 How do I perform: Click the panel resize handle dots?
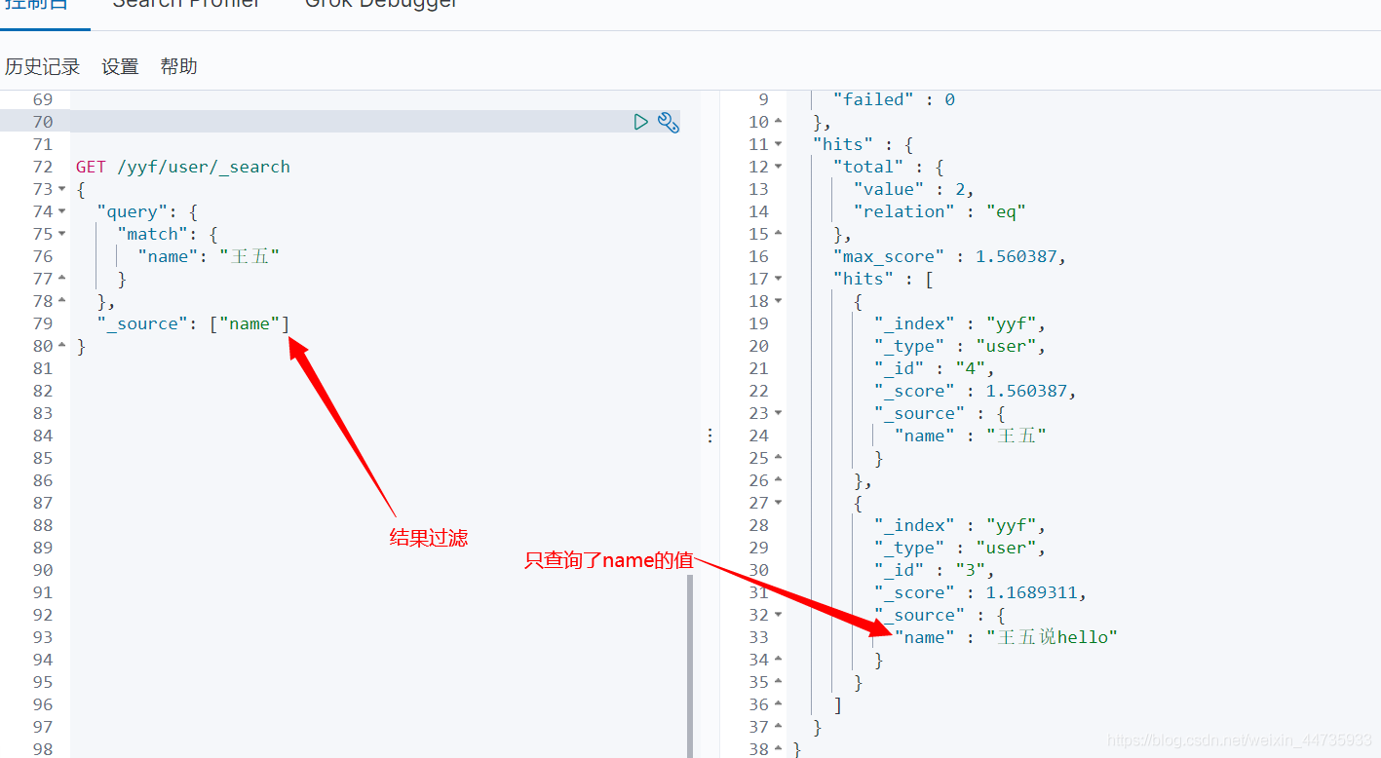click(710, 436)
